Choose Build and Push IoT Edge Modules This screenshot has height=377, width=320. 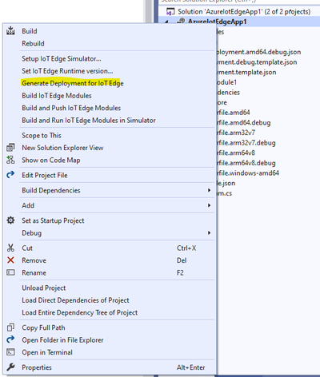click(x=71, y=108)
